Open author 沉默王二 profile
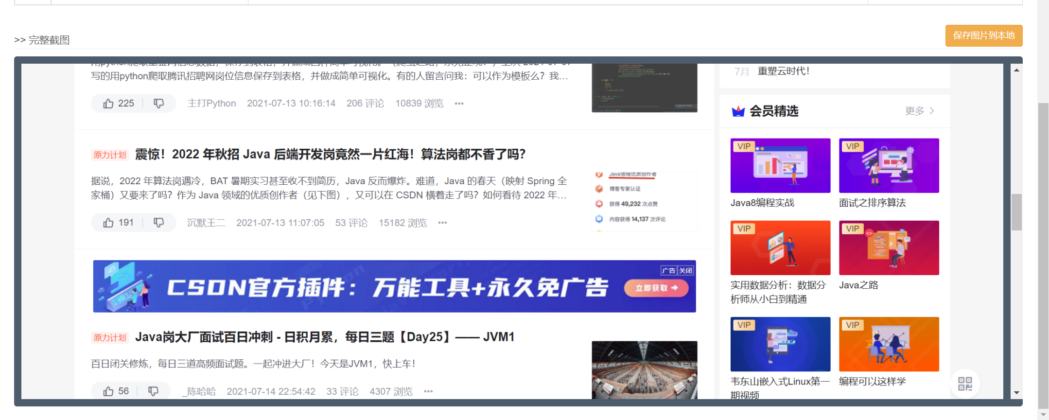This screenshot has width=1049, height=420. pos(206,223)
